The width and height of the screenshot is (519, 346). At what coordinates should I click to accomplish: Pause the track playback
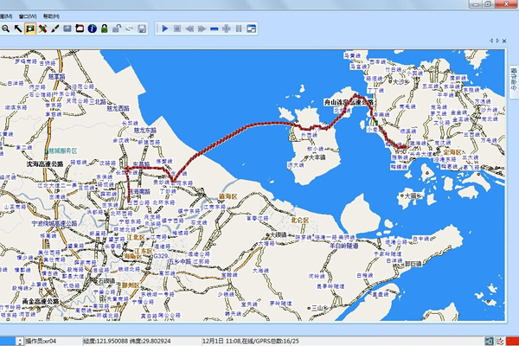click(239, 29)
